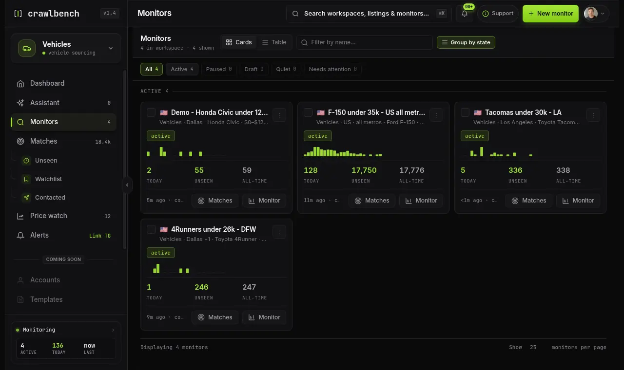This screenshot has width=624, height=370.
Task: Click the Price watch chart icon
Action: tap(20, 216)
